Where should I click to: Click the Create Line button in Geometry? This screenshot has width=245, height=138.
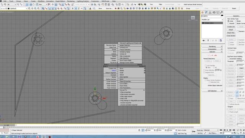tap(231, 27)
